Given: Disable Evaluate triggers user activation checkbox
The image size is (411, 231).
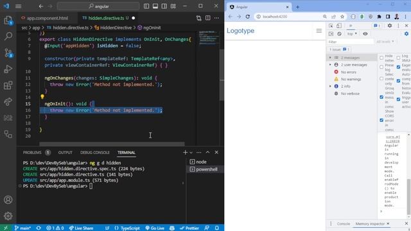Looking at the screenshot, I should [x=398, y=99].
